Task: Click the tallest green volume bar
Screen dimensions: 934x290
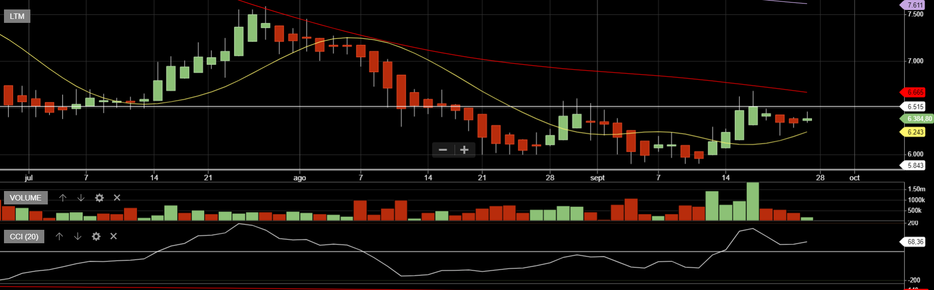Action: click(753, 201)
